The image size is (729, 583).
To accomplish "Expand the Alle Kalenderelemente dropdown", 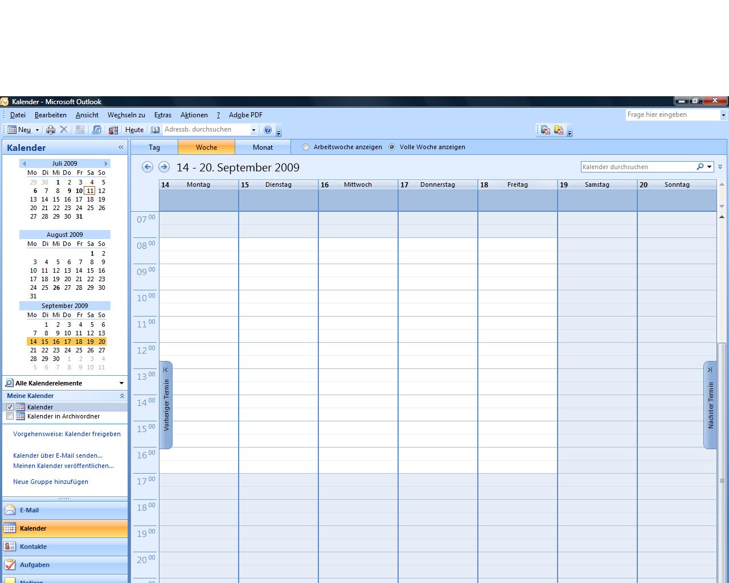I will click(121, 383).
